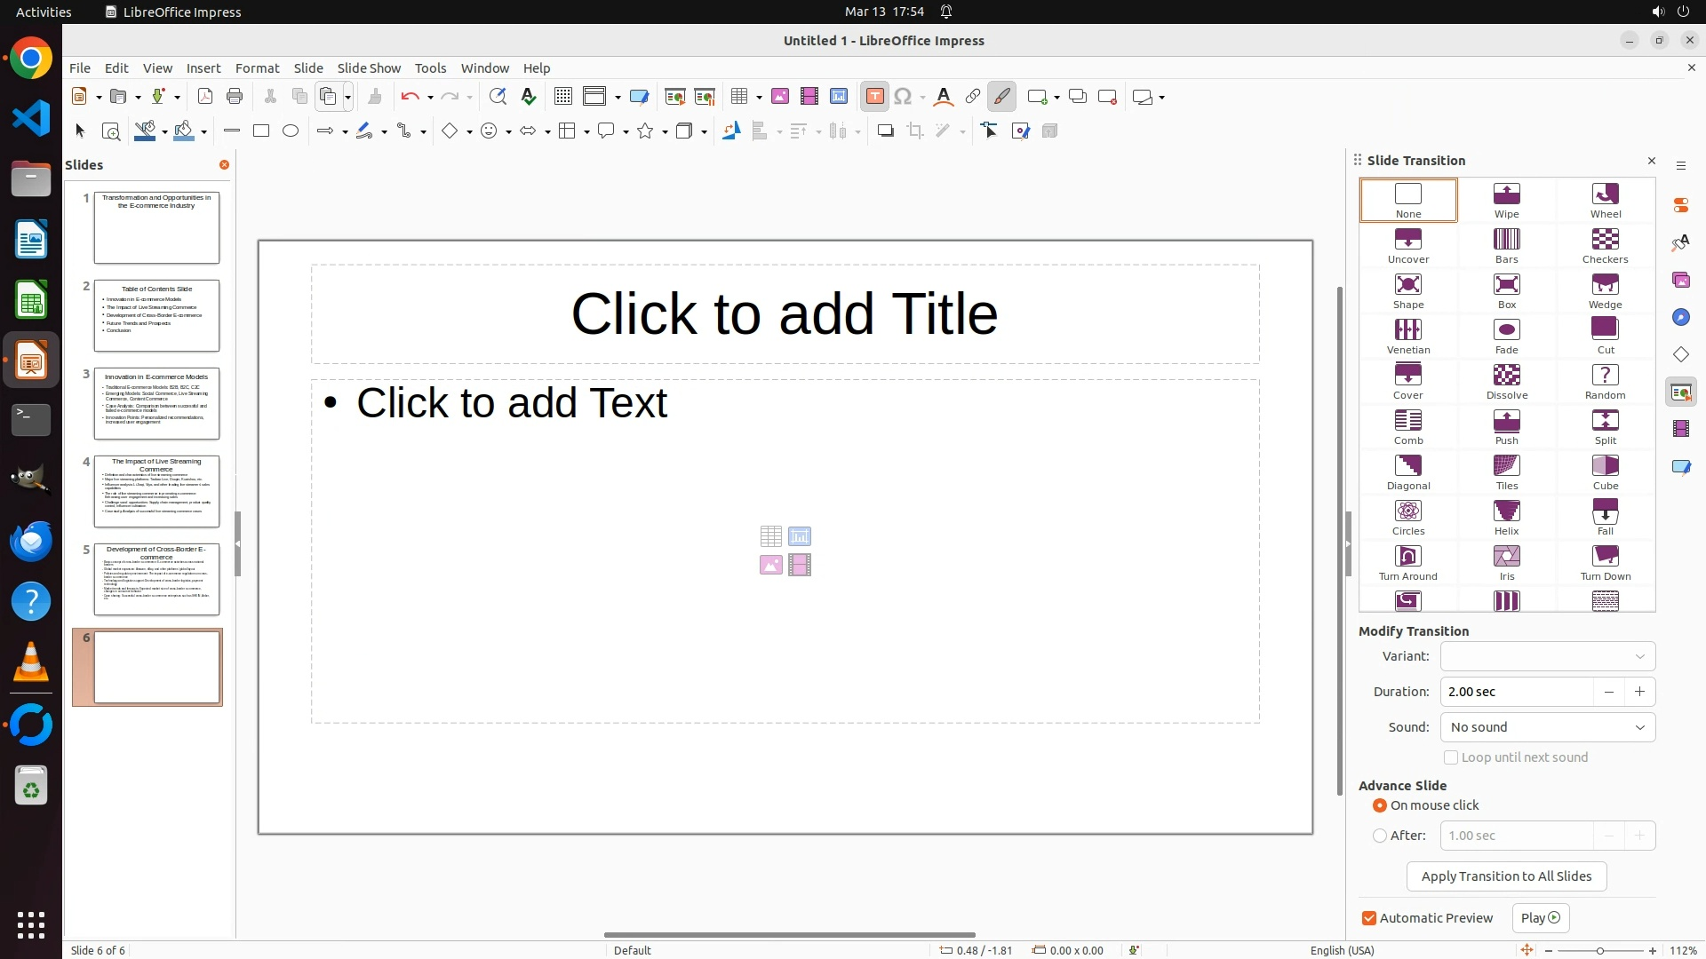This screenshot has width=1706, height=959.
Task: Click the status bar zoom slider
Action: (x=1599, y=950)
